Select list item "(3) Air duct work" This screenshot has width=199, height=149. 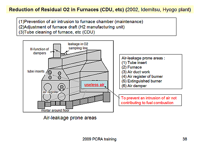136,72
